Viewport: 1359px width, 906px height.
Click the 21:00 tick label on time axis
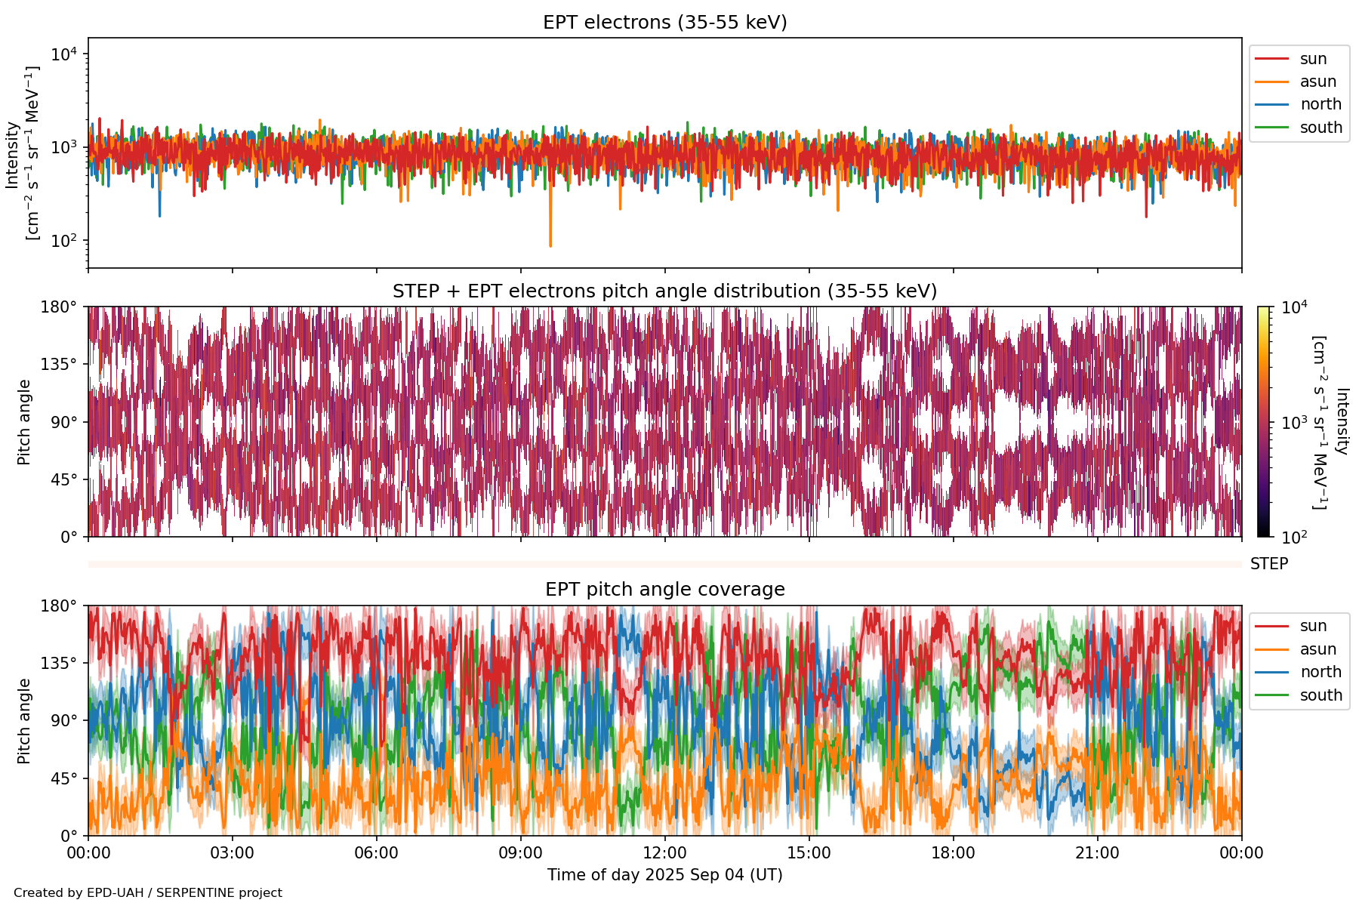[1097, 853]
